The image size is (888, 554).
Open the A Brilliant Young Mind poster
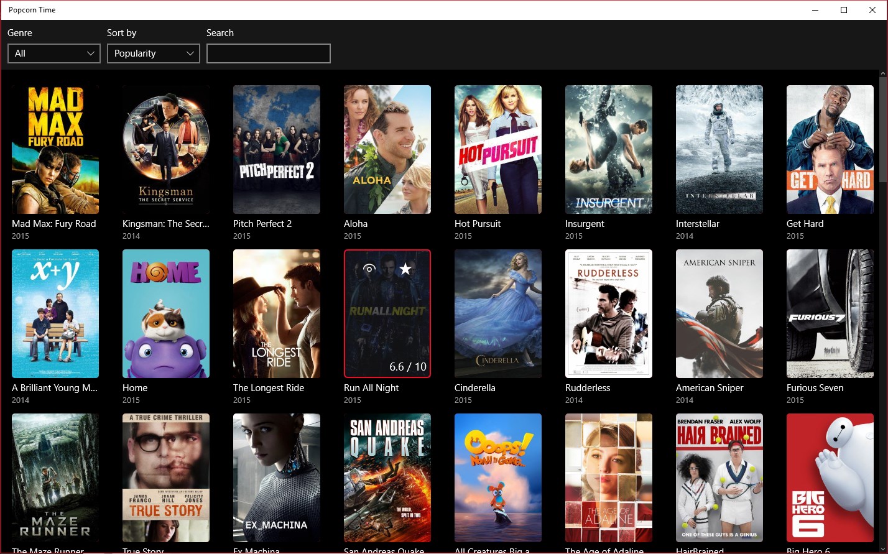[55, 314]
